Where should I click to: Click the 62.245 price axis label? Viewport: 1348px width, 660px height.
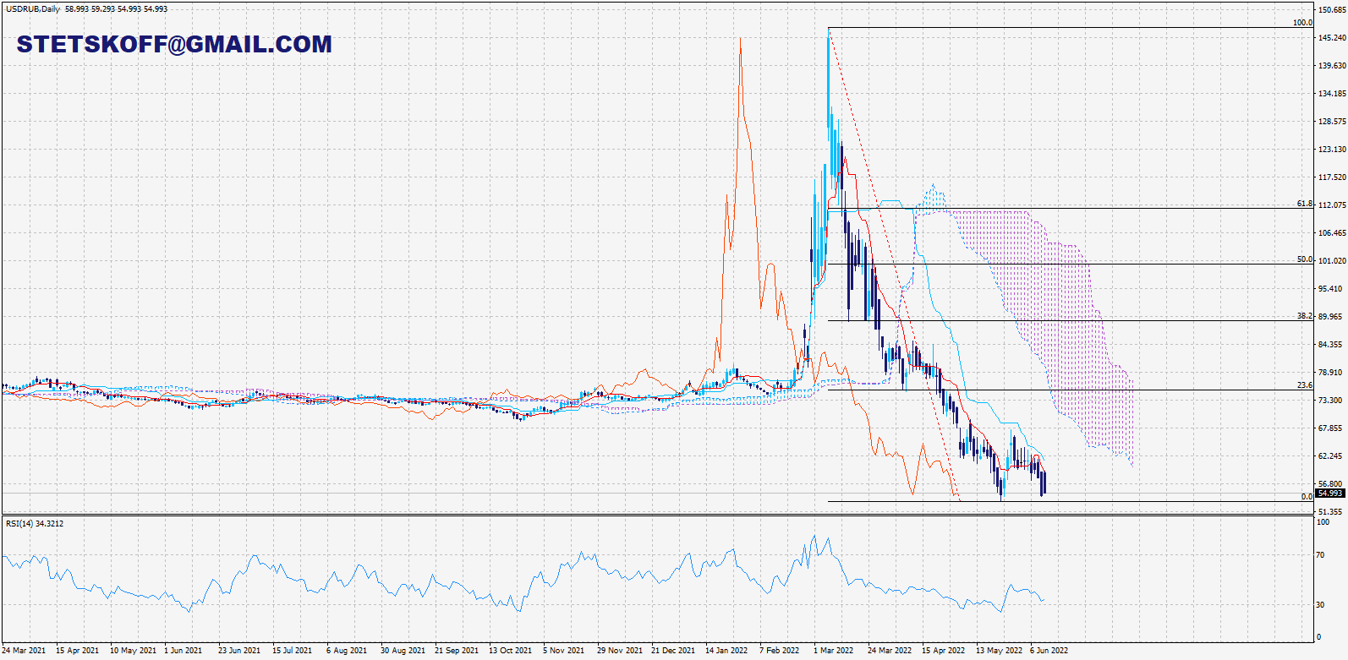click(1330, 456)
